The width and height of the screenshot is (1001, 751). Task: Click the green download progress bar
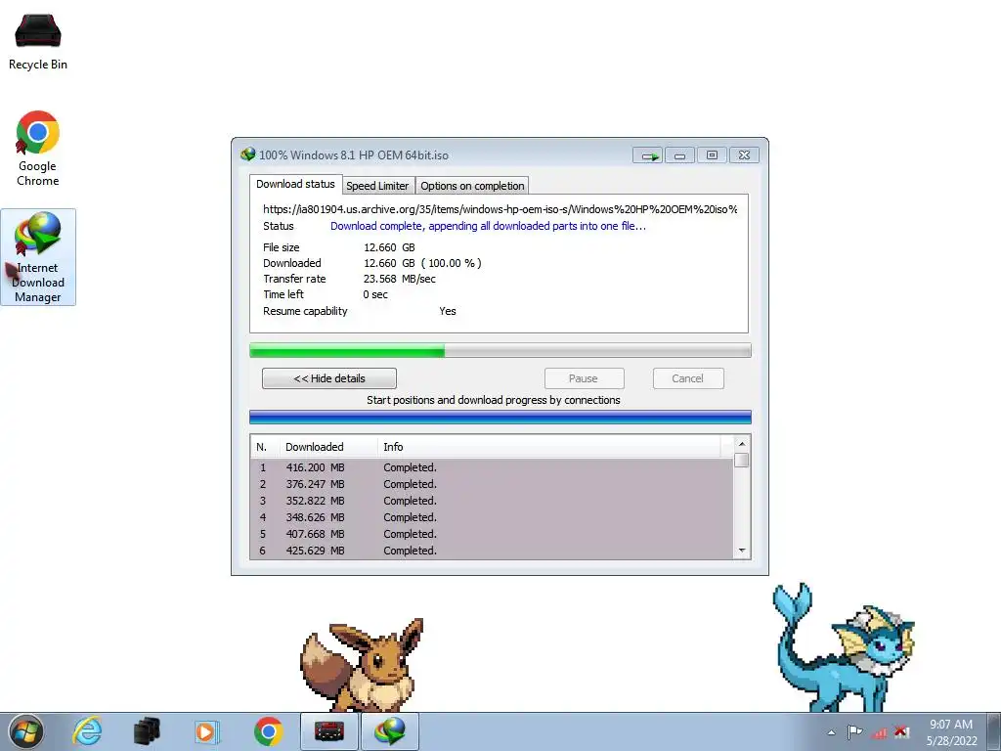click(500, 350)
